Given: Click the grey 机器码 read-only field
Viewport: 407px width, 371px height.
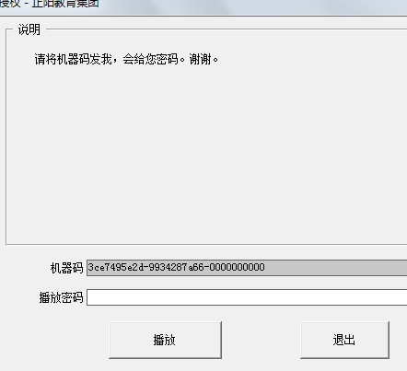Looking at the screenshot, I should (247, 268).
